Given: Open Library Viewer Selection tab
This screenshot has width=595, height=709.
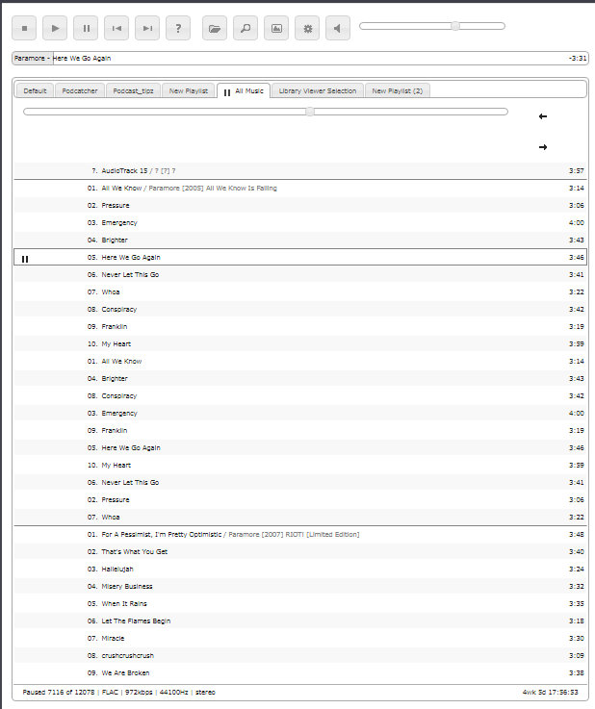Looking at the screenshot, I should pos(318,90).
